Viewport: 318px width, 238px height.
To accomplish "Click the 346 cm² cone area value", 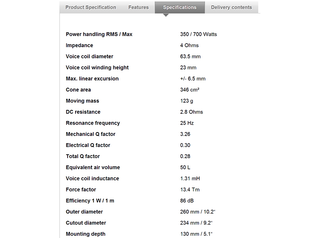I will (190, 90).
